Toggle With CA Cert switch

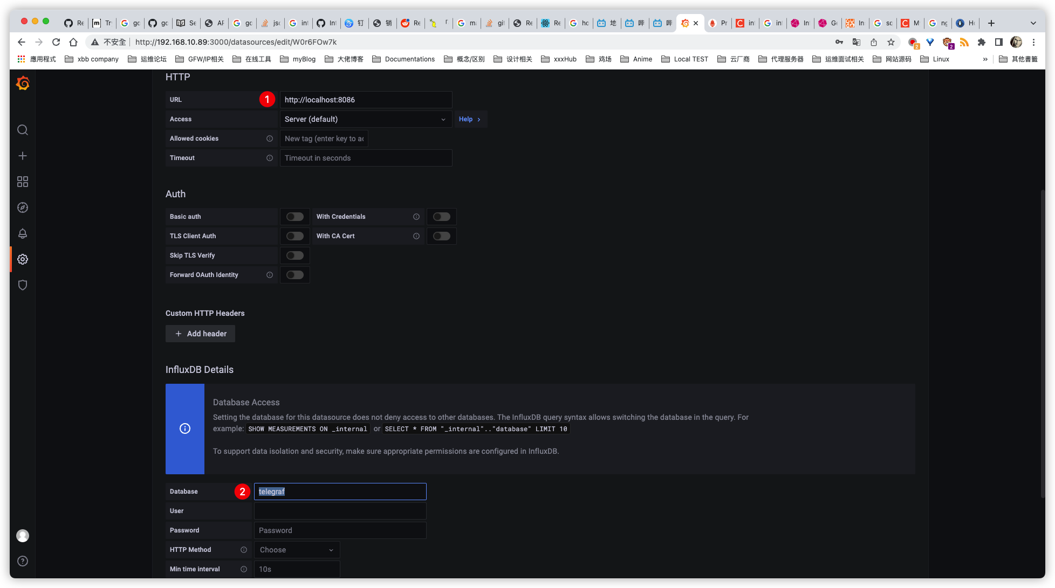point(442,236)
